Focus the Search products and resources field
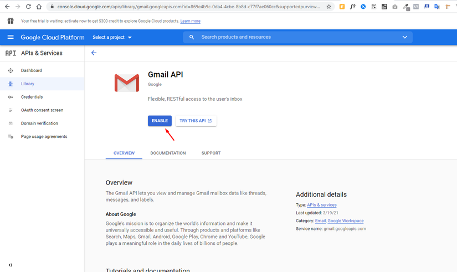 pyautogui.click(x=297, y=37)
